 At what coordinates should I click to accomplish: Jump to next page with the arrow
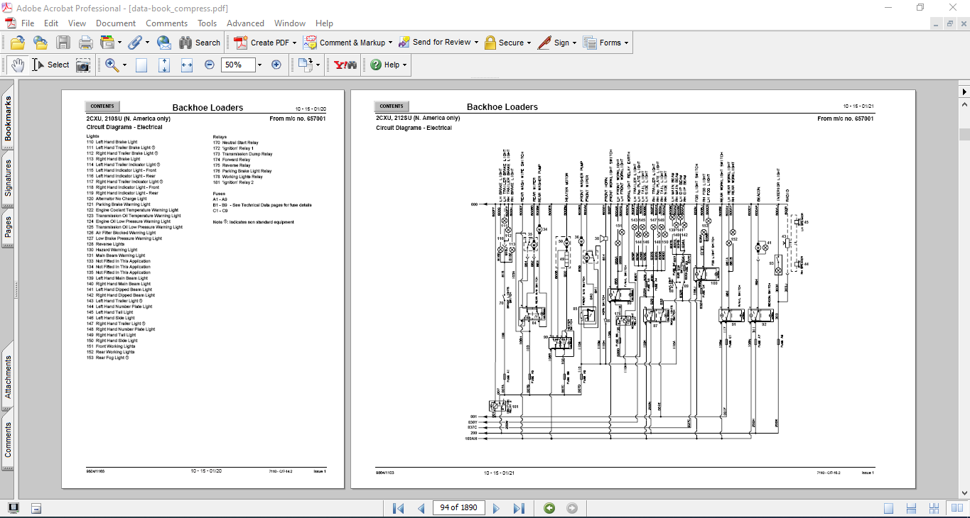pyautogui.click(x=497, y=508)
